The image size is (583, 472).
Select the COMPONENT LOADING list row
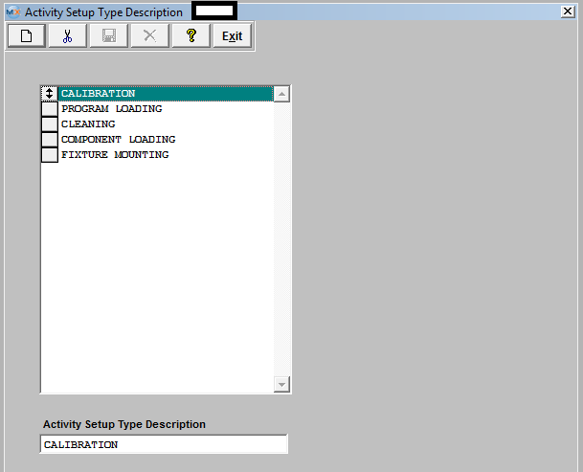pyautogui.click(x=166, y=140)
